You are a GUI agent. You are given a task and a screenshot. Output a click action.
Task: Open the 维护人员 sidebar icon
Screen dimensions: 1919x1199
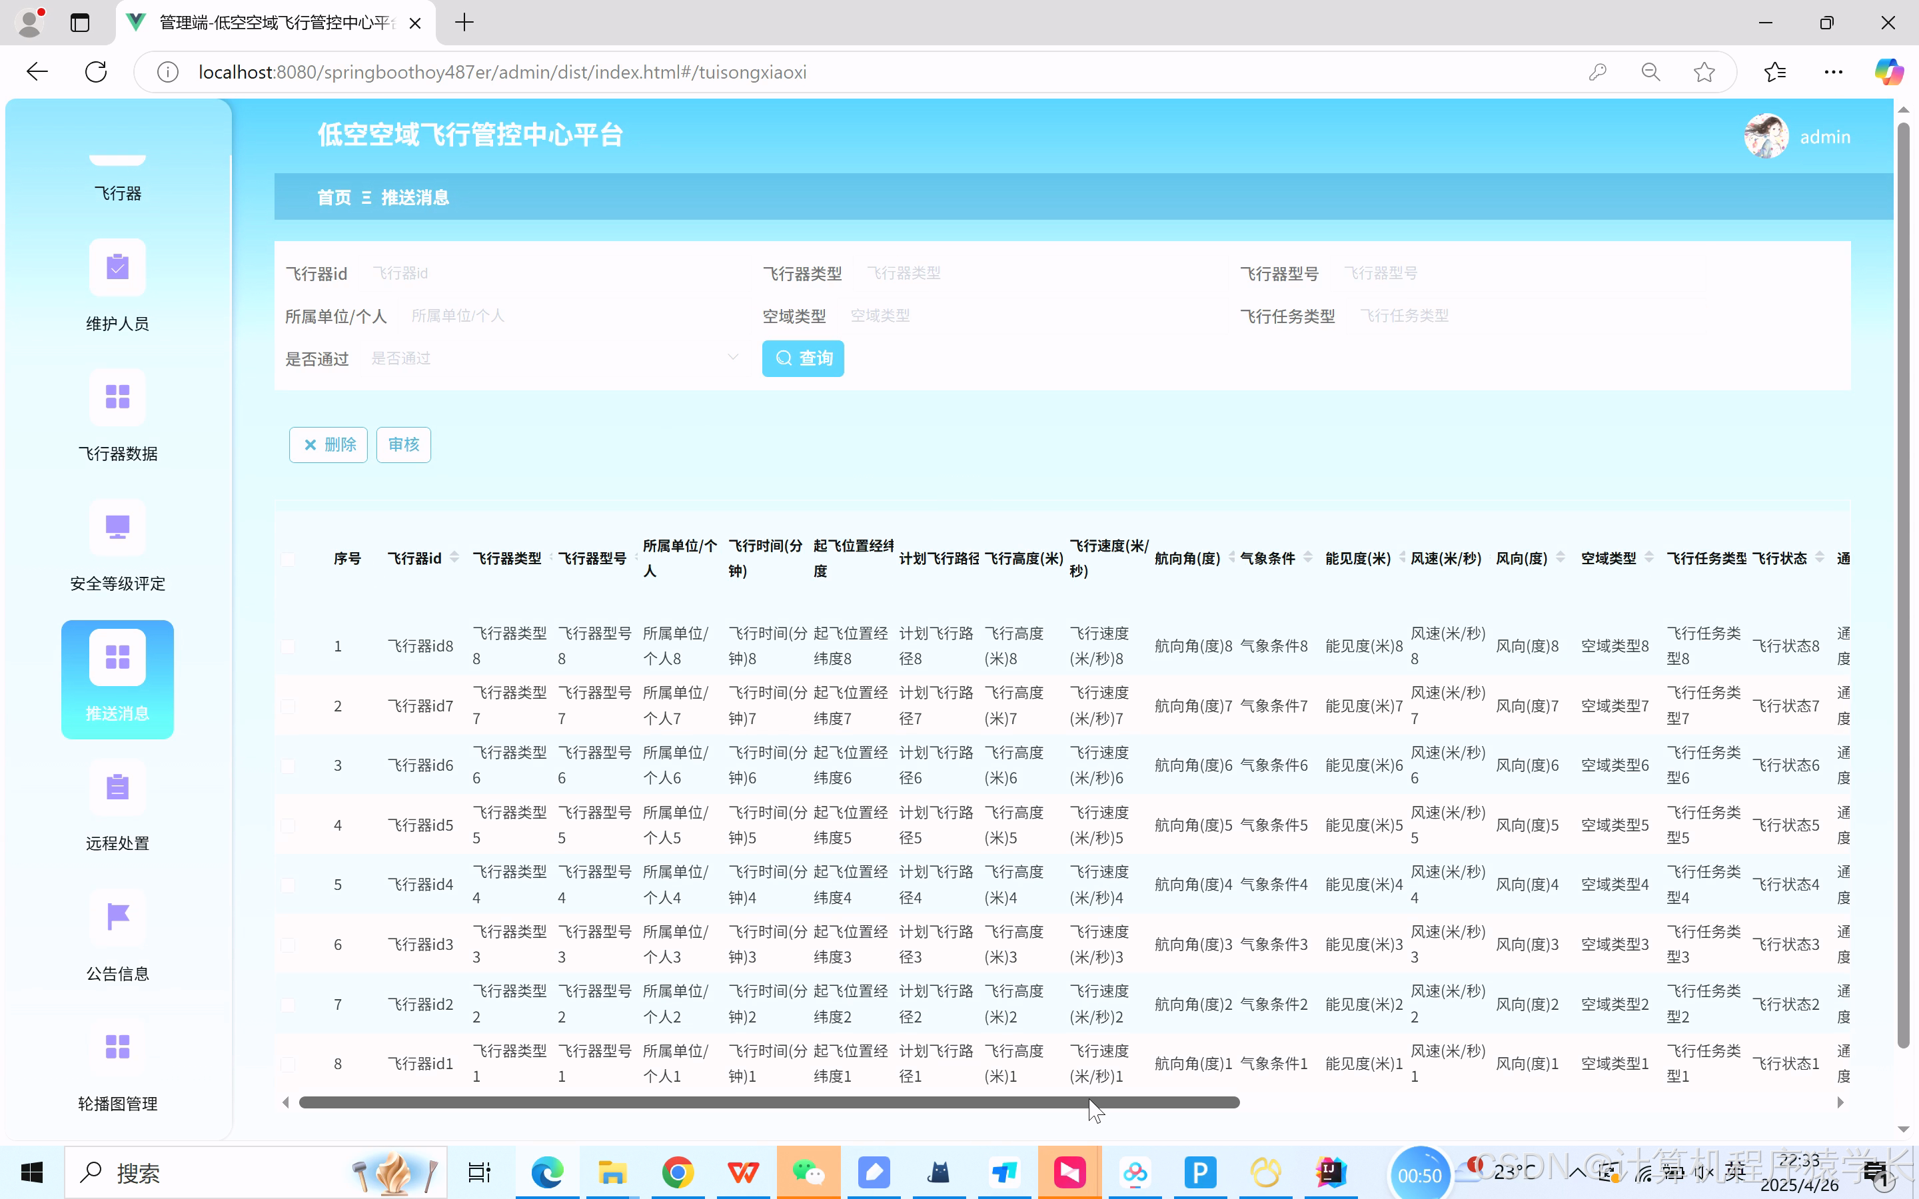click(117, 267)
